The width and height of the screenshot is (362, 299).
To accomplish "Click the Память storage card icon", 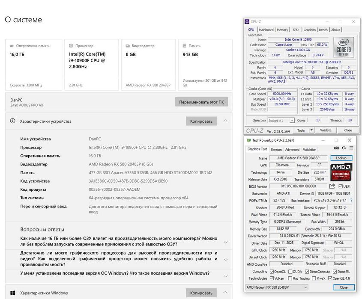I will point(184,46).
